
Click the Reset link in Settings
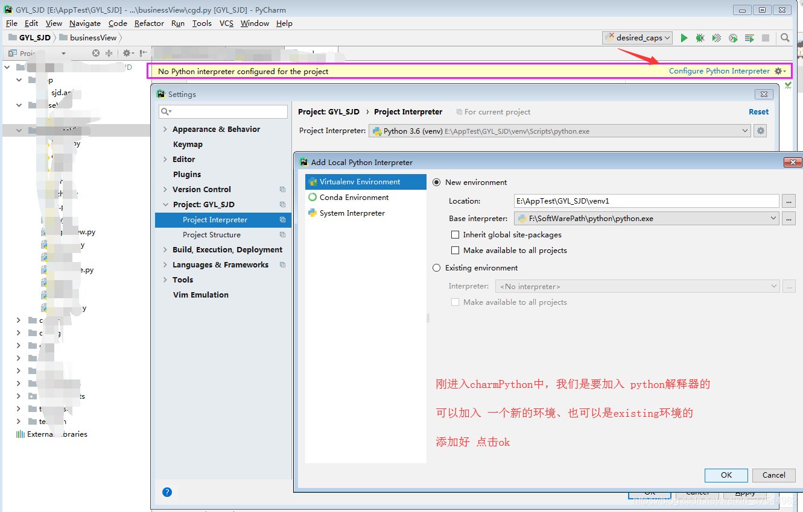pos(758,112)
